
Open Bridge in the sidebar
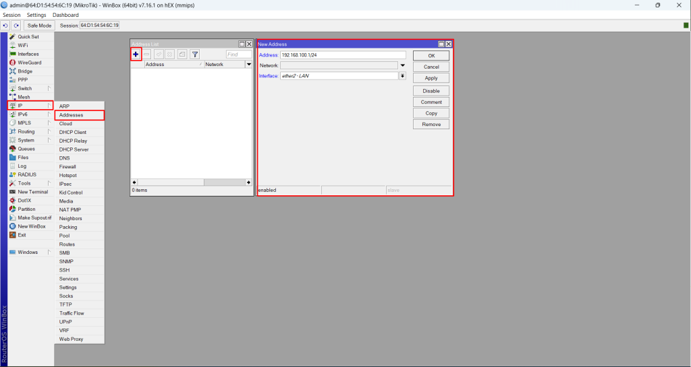pyautogui.click(x=25, y=71)
